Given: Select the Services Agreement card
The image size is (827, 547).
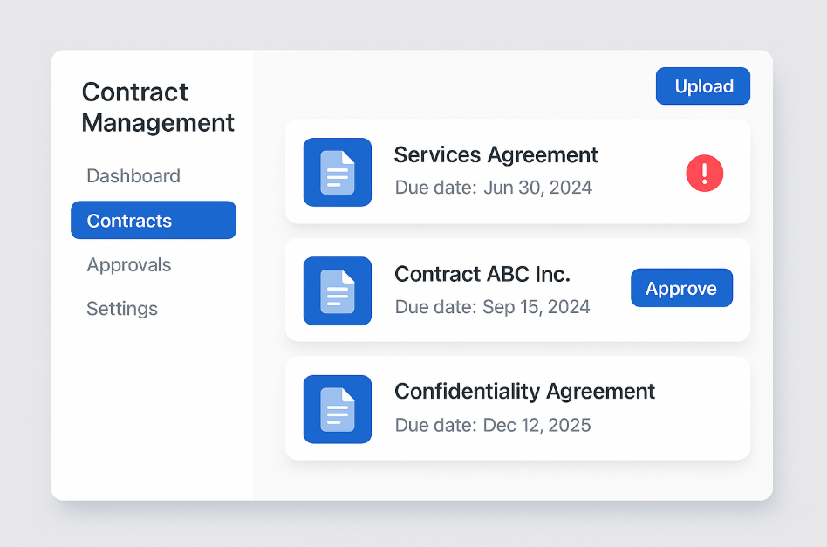Looking at the screenshot, I should pos(517,172).
